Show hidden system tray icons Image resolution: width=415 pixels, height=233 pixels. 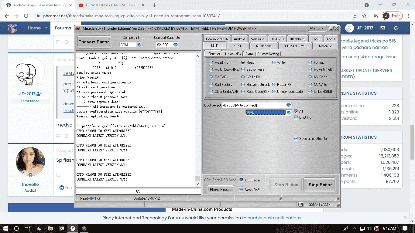click(x=354, y=228)
